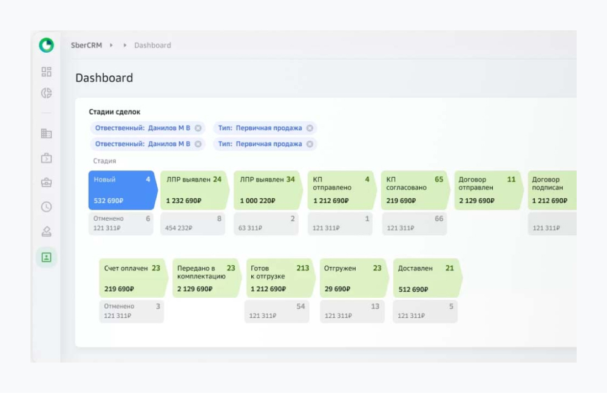Open the pie chart analytics icon
The width and height of the screenshot is (607, 393).
click(46, 93)
